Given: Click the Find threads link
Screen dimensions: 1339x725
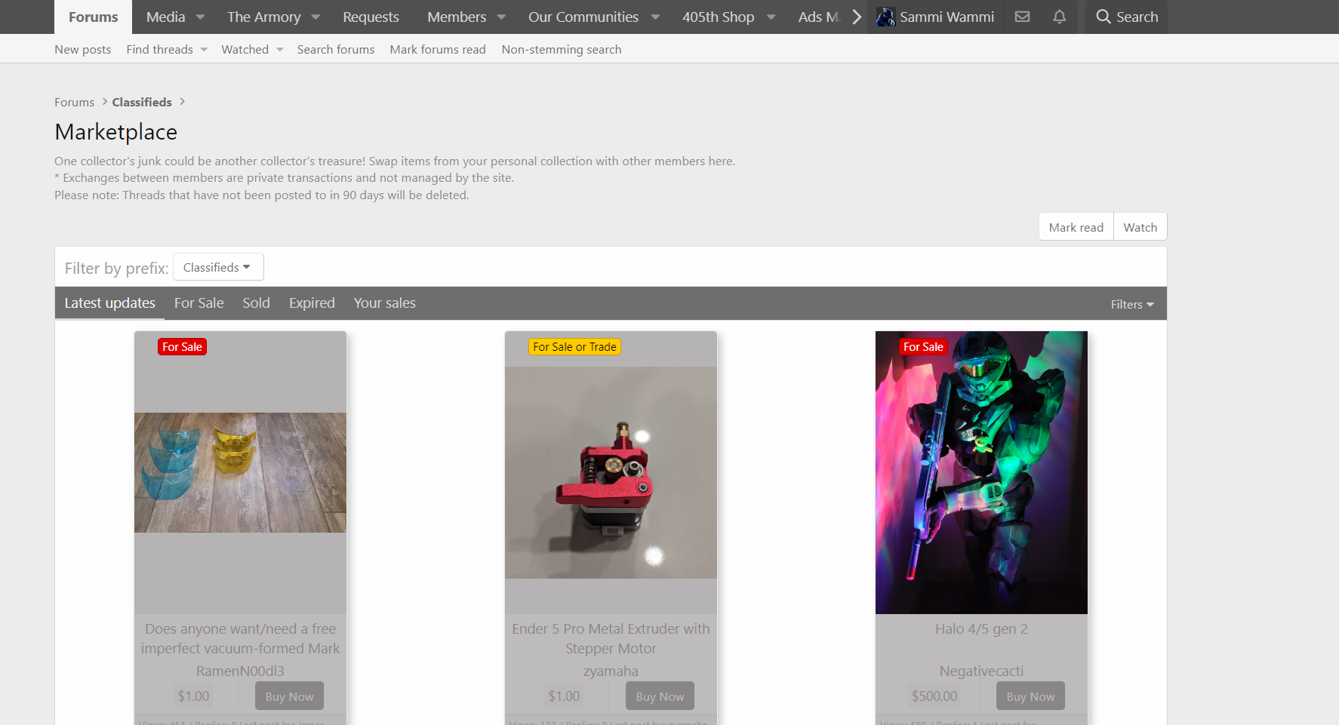Looking at the screenshot, I should (x=160, y=50).
